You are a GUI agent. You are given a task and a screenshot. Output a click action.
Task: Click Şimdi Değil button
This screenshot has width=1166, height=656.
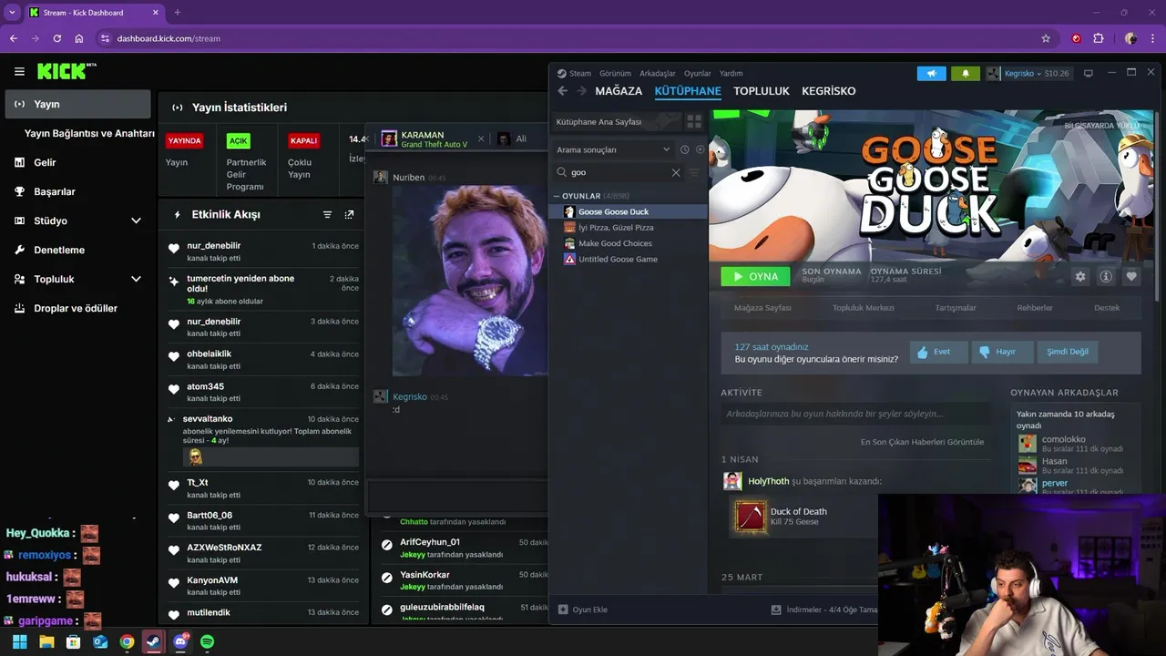coord(1068,352)
